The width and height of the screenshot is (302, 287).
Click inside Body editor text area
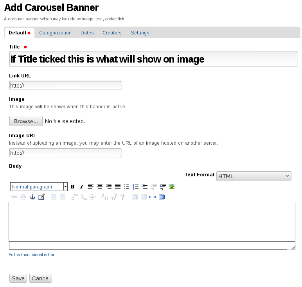click(152, 222)
